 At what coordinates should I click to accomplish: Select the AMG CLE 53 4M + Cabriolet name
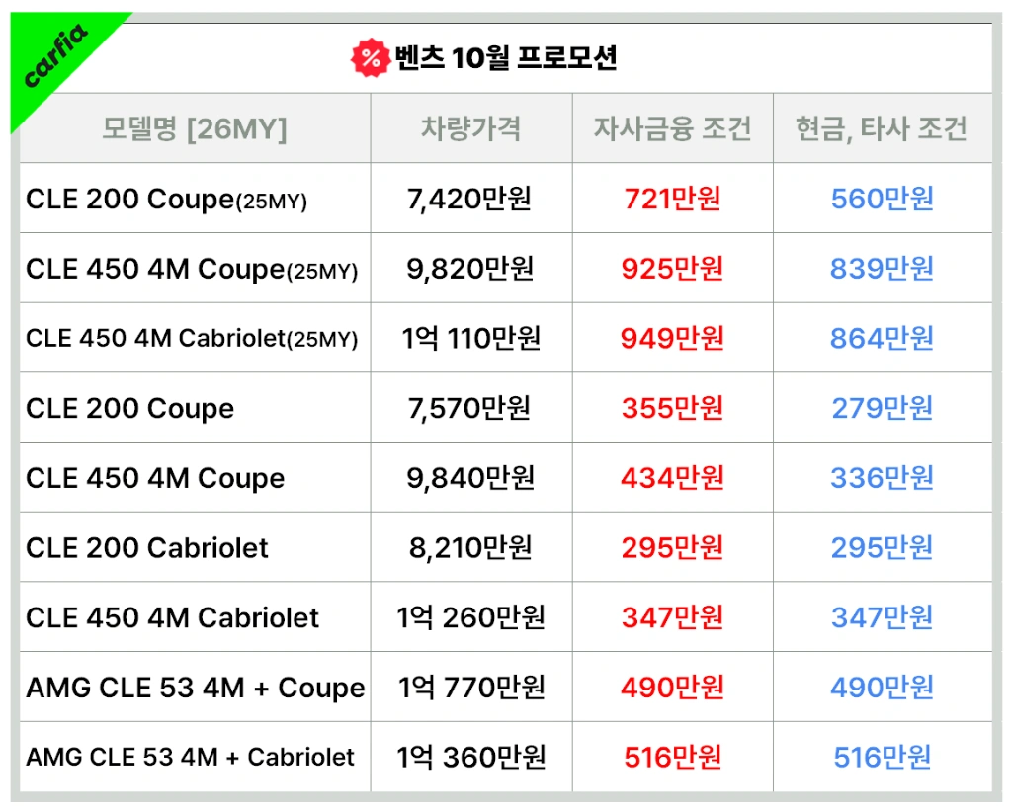click(x=190, y=758)
